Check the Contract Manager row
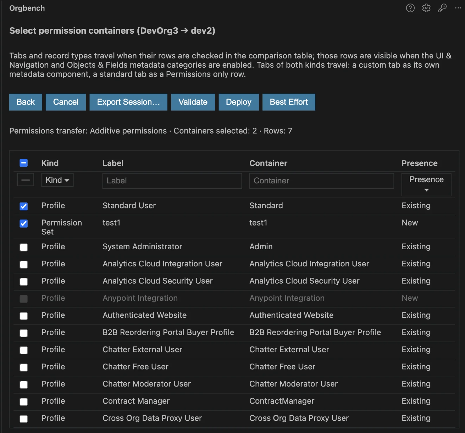This screenshot has height=433, width=465. click(24, 401)
